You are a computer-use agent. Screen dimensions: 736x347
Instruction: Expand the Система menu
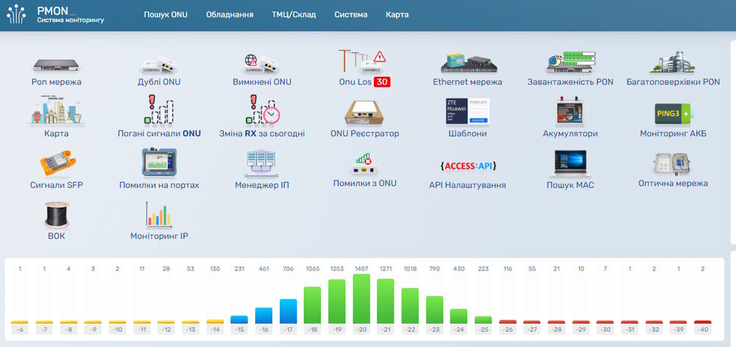pyautogui.click(x=350, y=15)
